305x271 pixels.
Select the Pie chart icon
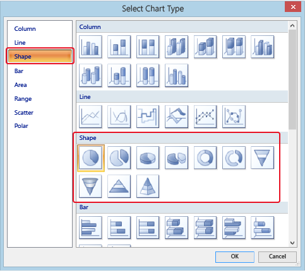(x=91, y=158)
